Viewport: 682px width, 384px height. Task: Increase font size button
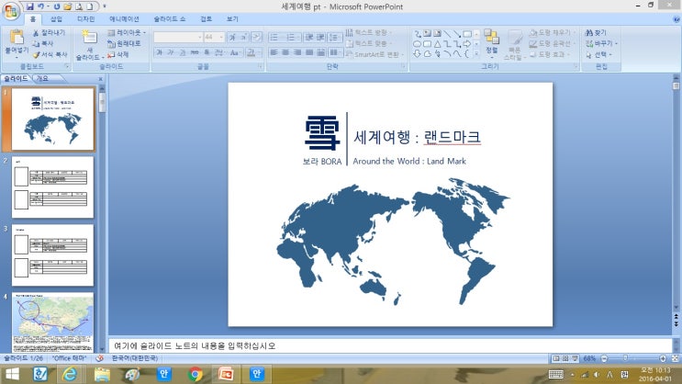coord(232,37)
